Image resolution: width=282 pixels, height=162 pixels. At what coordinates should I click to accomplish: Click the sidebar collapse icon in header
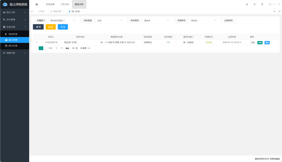click(37, 4)
